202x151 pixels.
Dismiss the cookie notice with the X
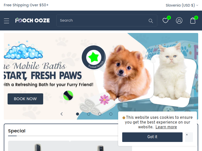pos(189,137)
